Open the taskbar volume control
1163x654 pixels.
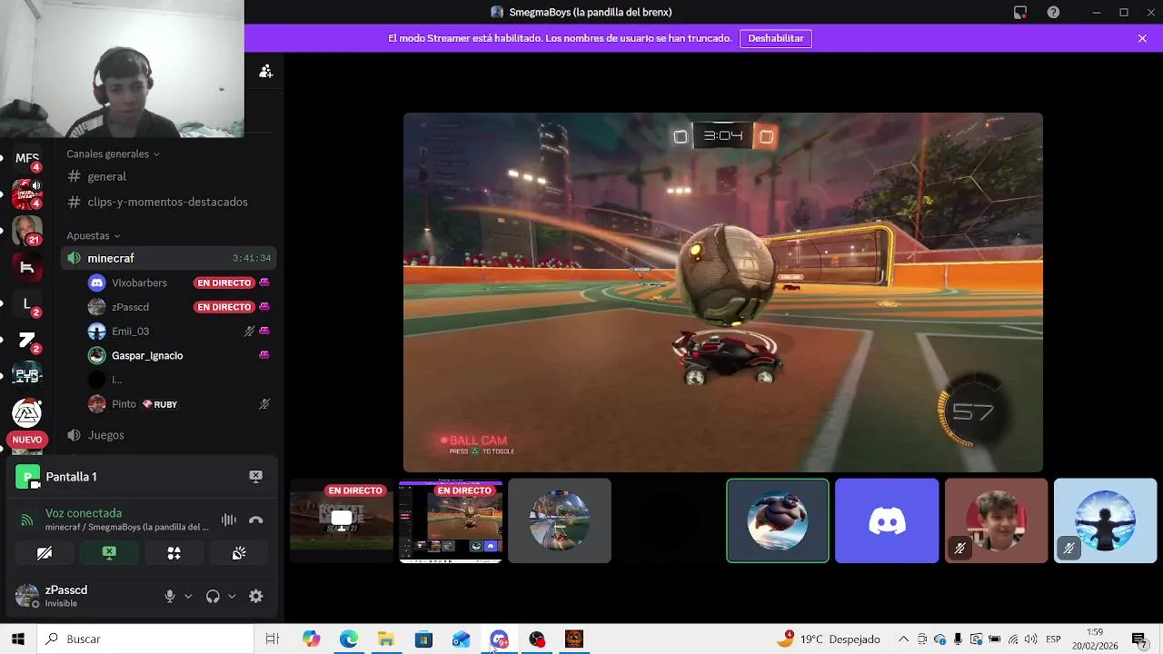[x=1030, y=639]
